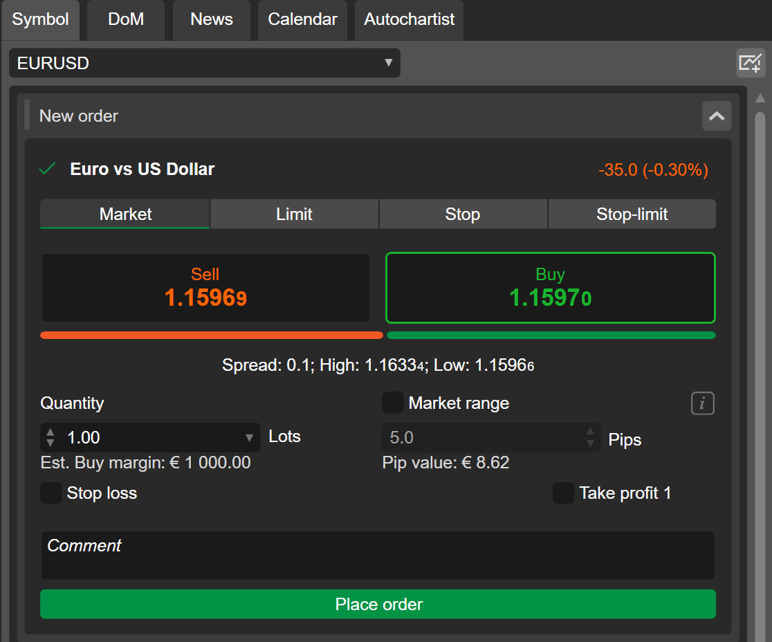Enable the Stop loss checkbox
This screenshot has height=642, width=772.
[x=50, y=493]
